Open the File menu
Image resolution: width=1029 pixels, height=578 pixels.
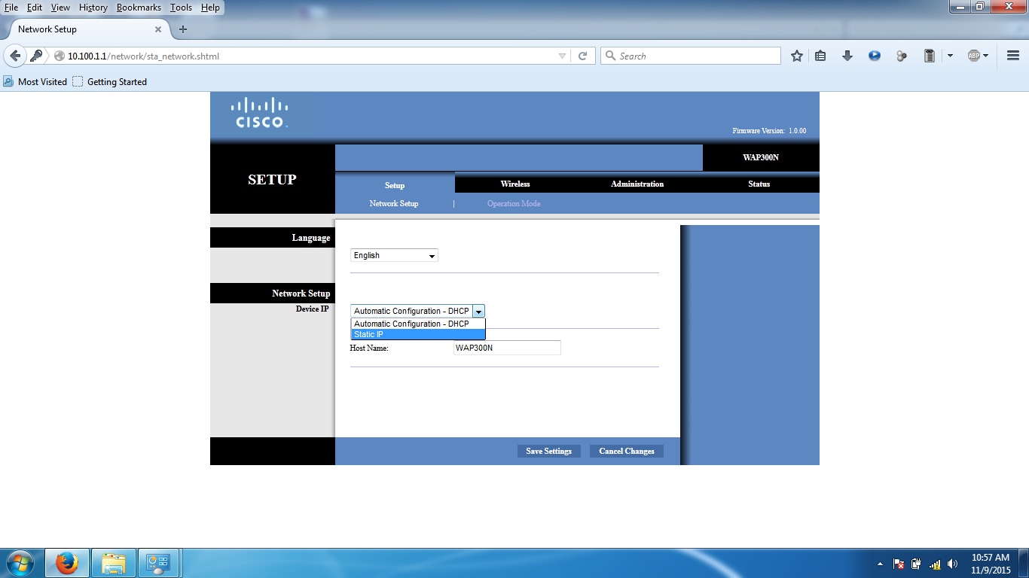pos(11,8)
